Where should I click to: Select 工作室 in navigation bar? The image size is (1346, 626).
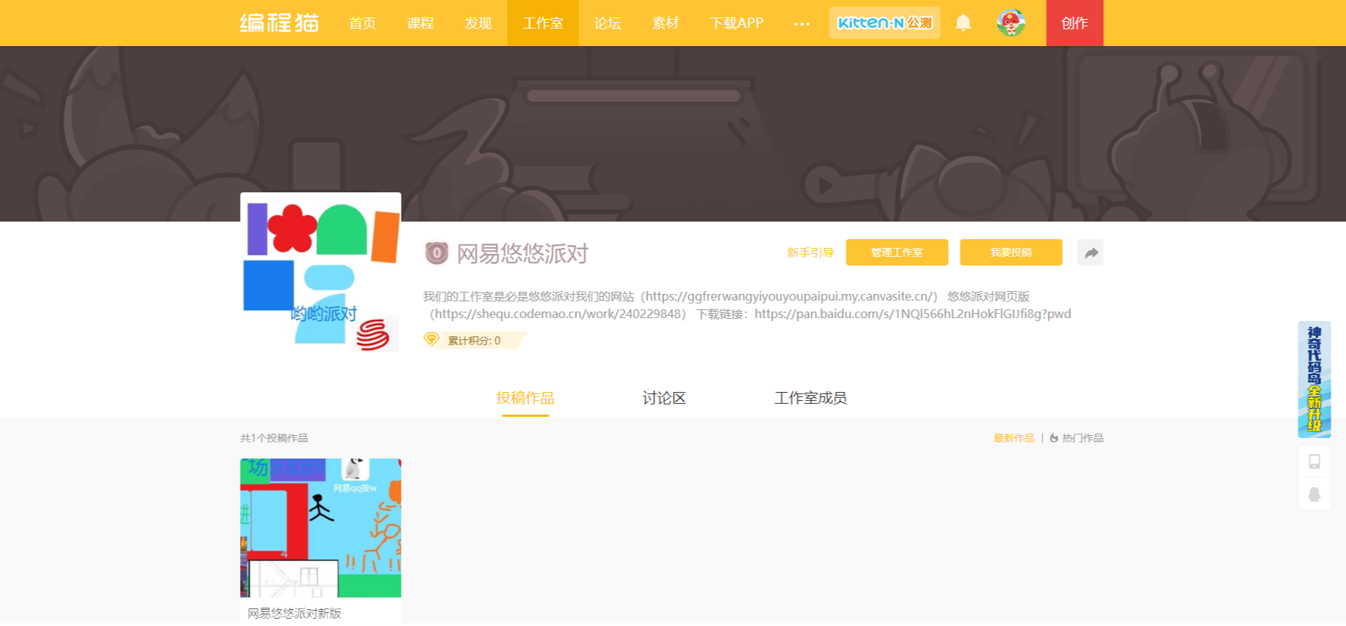543,23
